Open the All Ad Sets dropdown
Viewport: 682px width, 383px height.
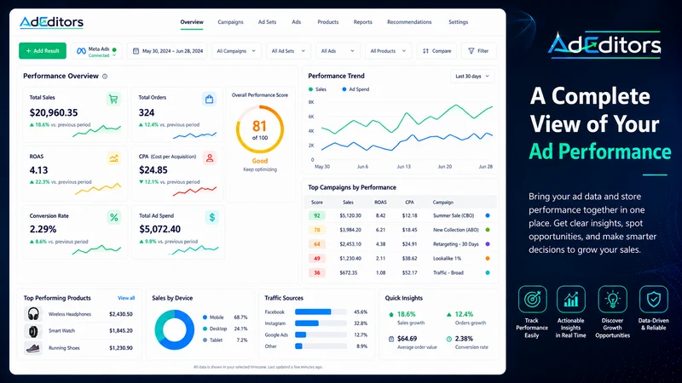coord(288,51)
